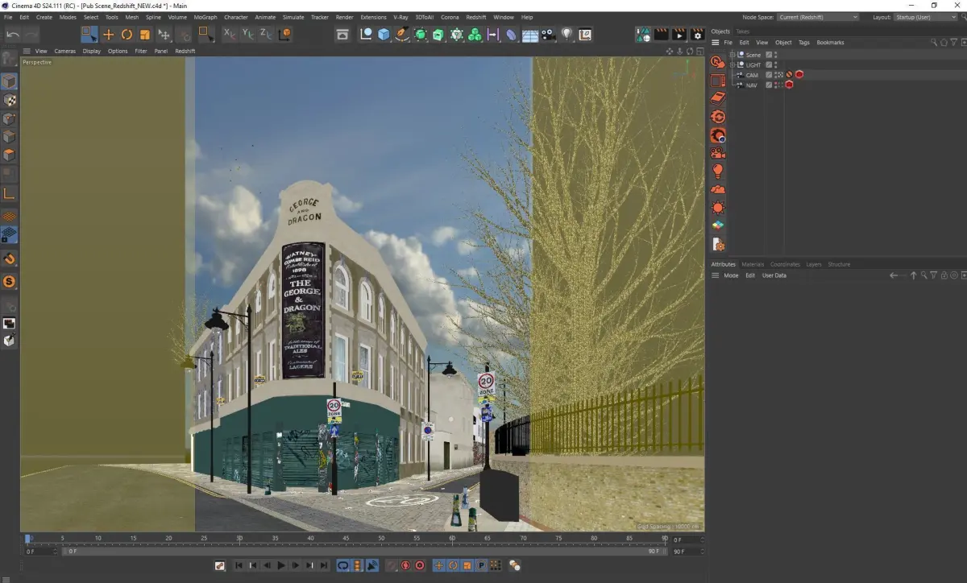
Task: Switch to the Takes tab
Action: pyautogui.click(x=742, y=31)
